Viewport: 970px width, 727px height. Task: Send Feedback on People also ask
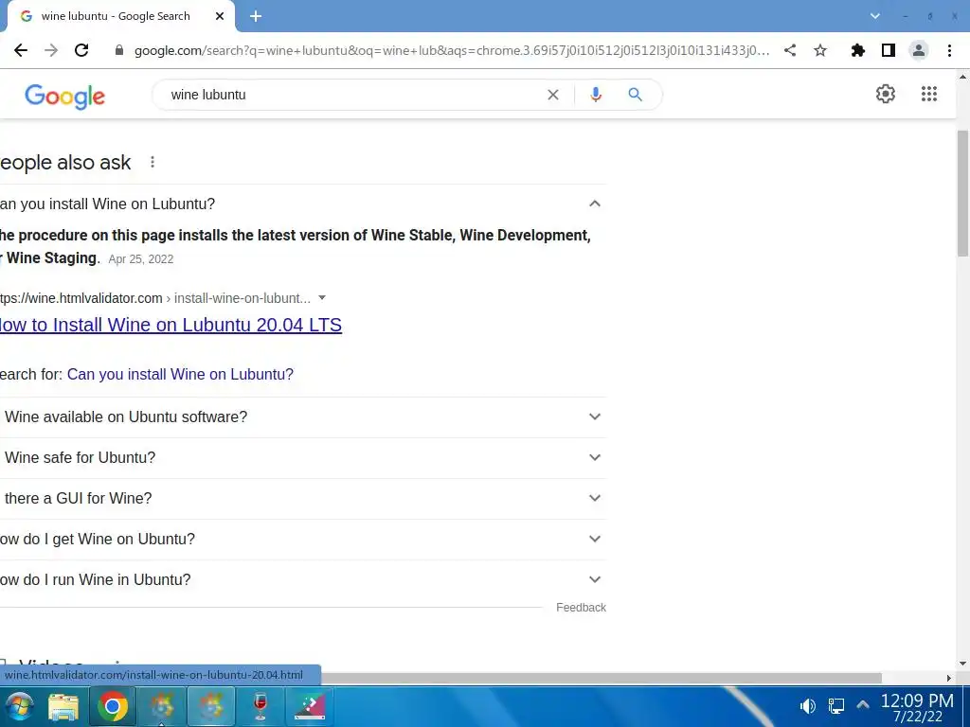[x=581, y=608]
